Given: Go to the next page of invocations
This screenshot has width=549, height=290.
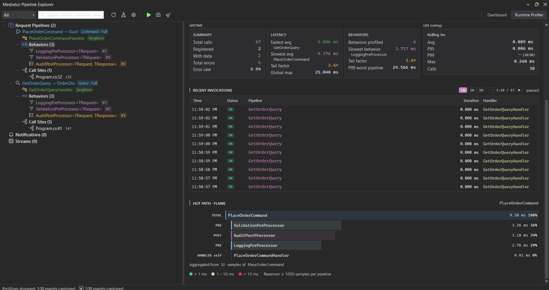Looking at the screenshot, I should click(519, 90).
